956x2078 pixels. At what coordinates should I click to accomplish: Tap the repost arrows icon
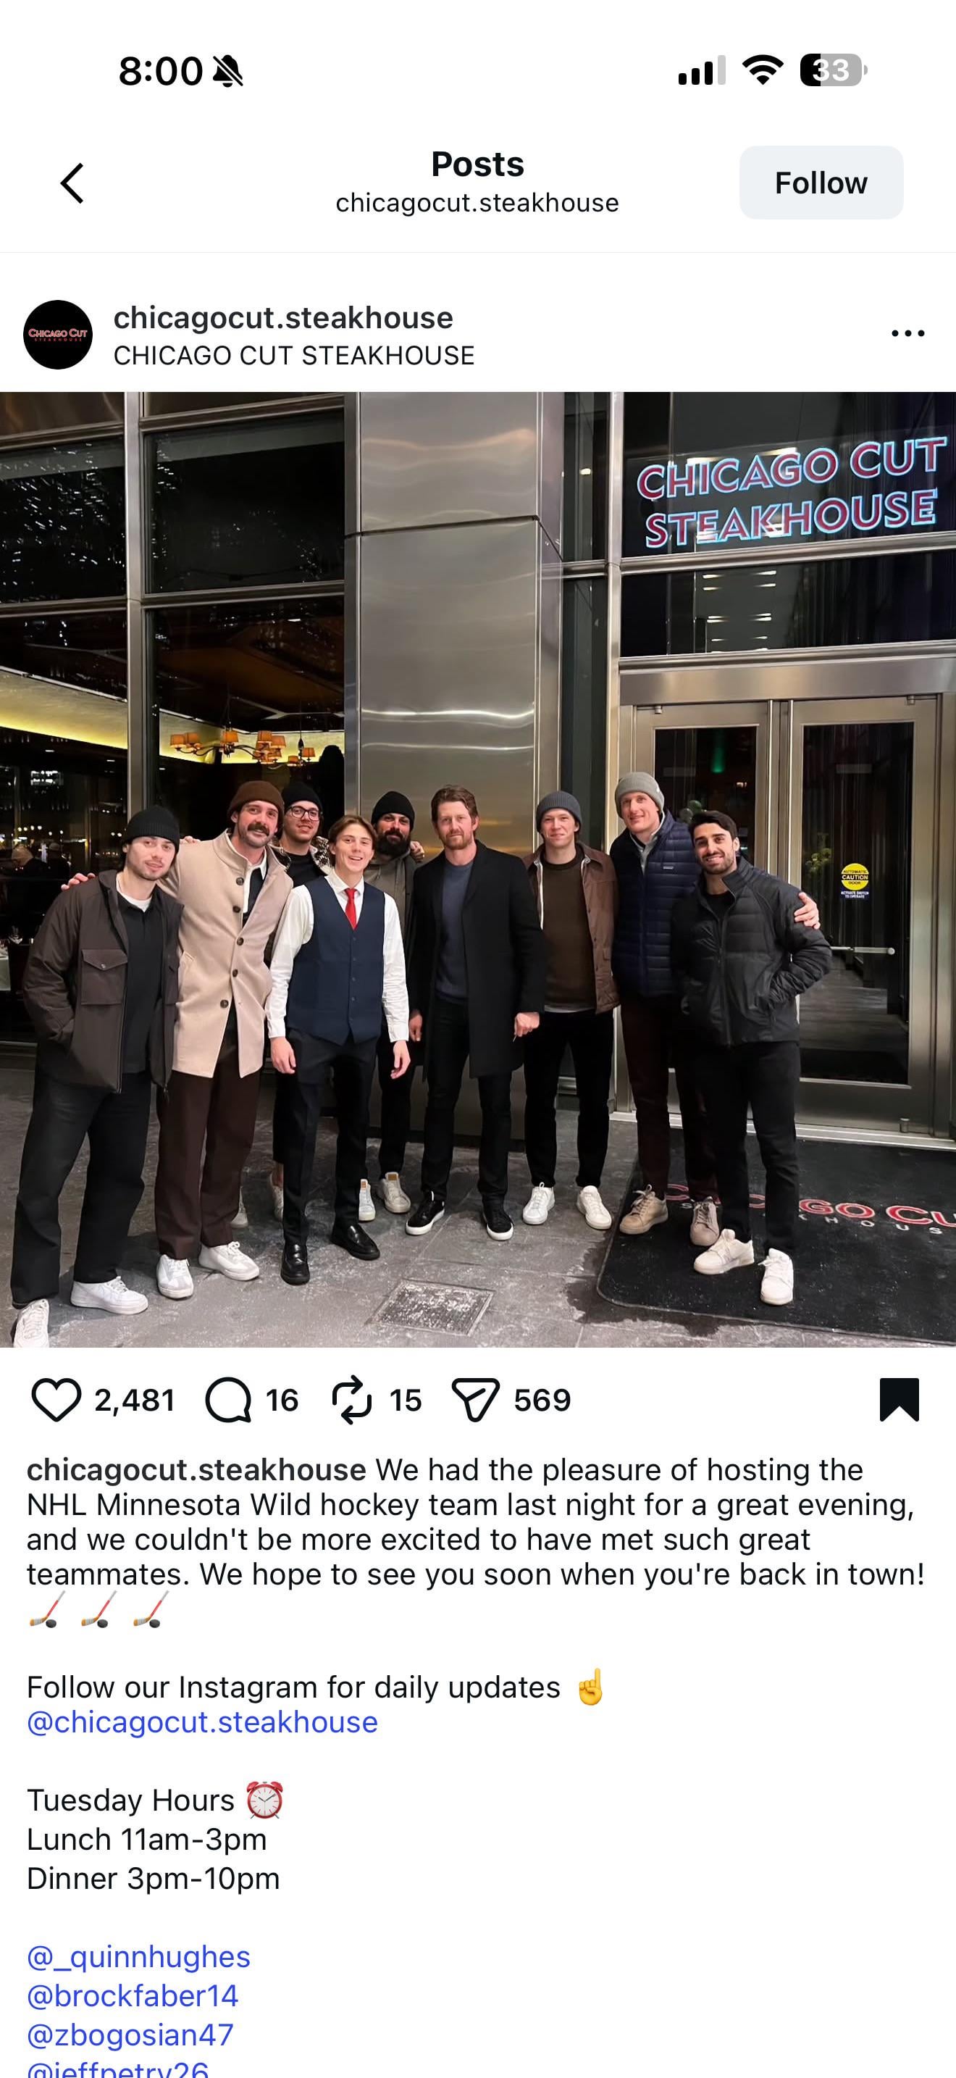click(352, 1400)
